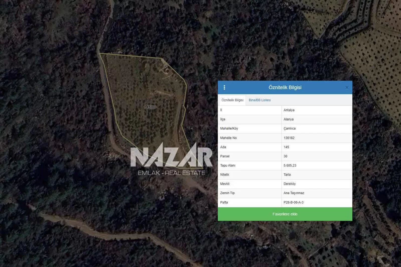Select the Alanya district value
The image size is (401, 267).
(288, 119)
